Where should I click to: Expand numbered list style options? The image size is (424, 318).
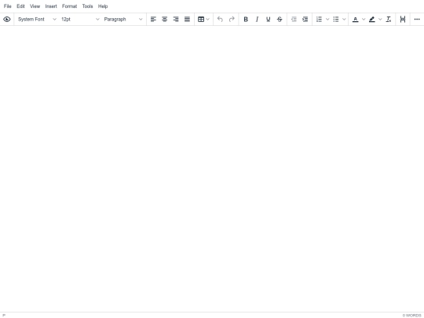327,19
